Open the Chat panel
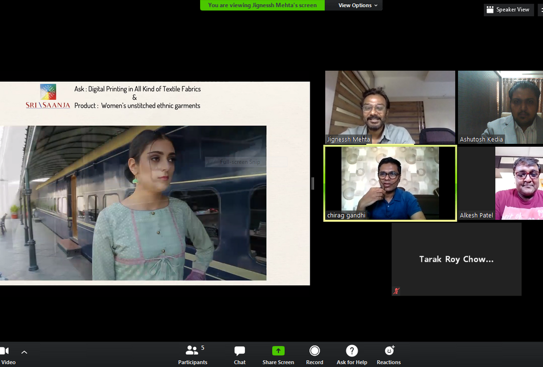The width and height of the screenshot is (543, 367). tap(240, 355)
